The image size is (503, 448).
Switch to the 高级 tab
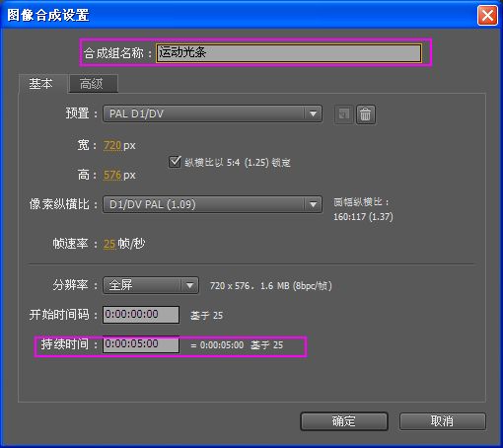92,84
